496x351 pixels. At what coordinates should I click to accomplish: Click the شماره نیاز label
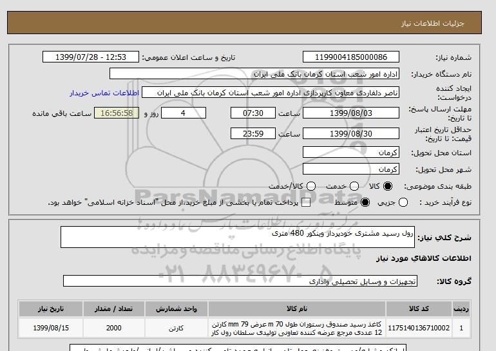453,57
